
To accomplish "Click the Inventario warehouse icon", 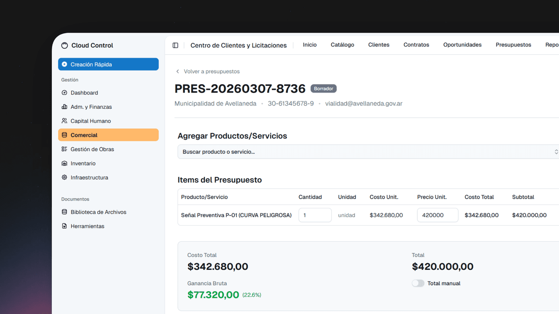I will [x=64, y=163].
